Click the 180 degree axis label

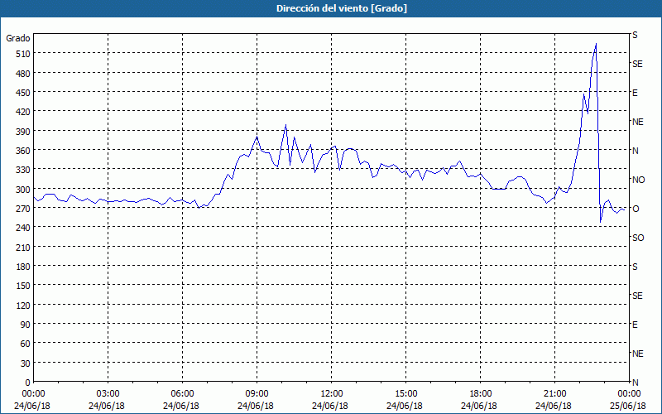coord(24,267)
